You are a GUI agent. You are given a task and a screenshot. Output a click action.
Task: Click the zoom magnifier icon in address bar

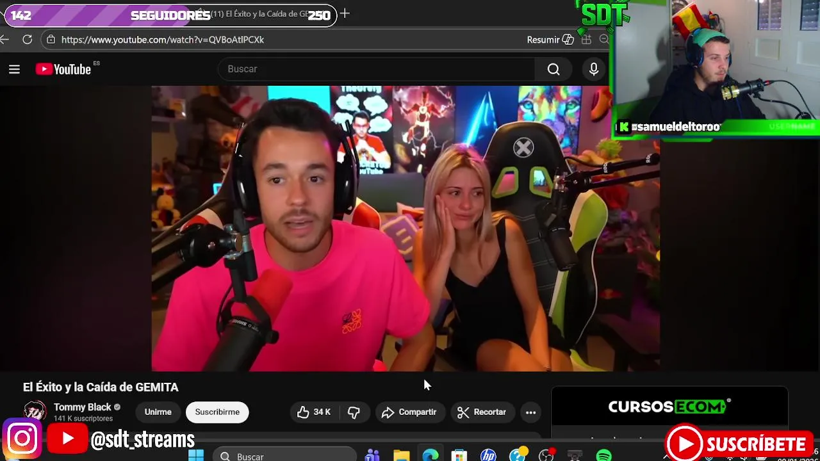pos(603,40)
